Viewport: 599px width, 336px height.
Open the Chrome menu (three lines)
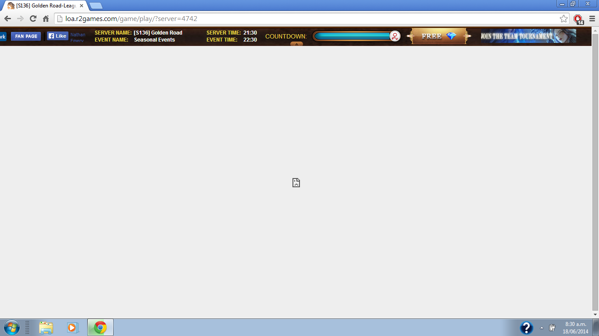(x=592, y=19)
